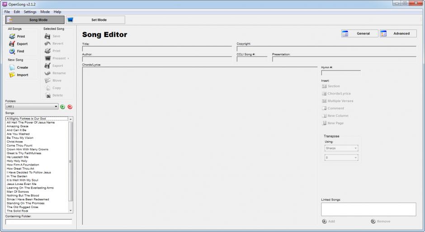Click in the Chords/Lyrics editing area

[x=200, y=146]
